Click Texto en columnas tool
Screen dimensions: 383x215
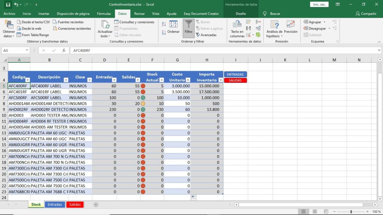coord(237,29)
